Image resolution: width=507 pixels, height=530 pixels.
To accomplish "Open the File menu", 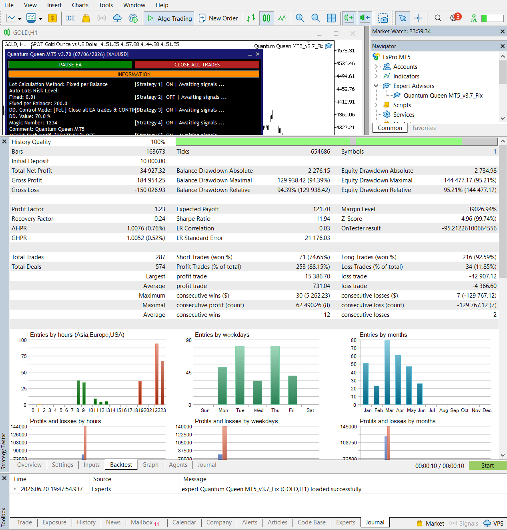I will pos(9,5).
